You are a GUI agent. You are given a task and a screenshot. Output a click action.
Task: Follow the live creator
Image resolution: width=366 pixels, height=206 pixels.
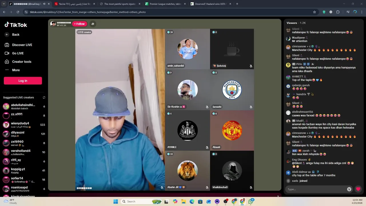point(79,24)
